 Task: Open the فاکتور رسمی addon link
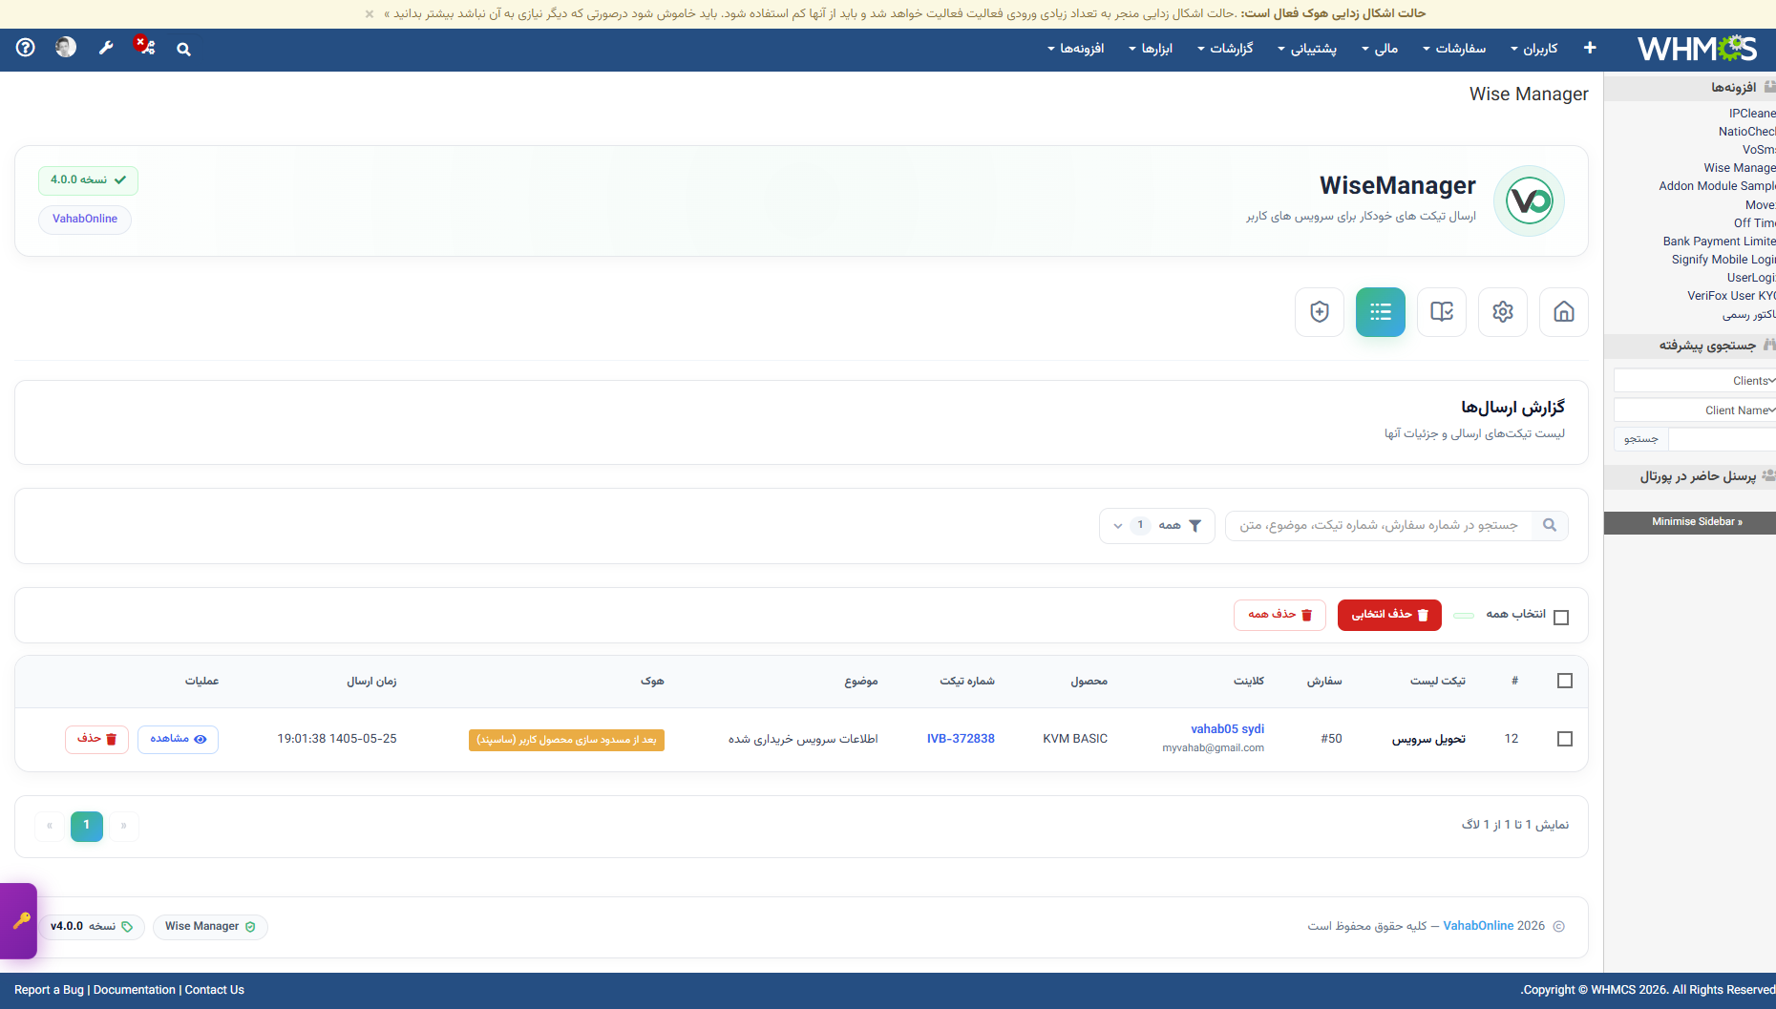tap(1749, 314)
